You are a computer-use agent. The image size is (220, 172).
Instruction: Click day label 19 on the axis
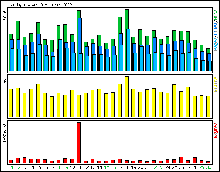coord(134,168)
